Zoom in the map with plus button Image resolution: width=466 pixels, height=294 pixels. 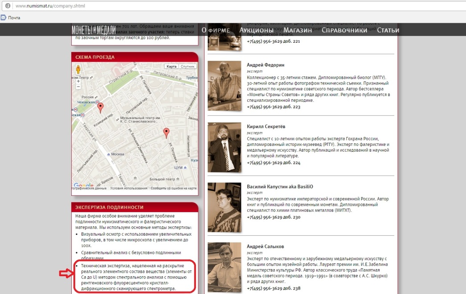pyautogui.click(x=78, y=81)
